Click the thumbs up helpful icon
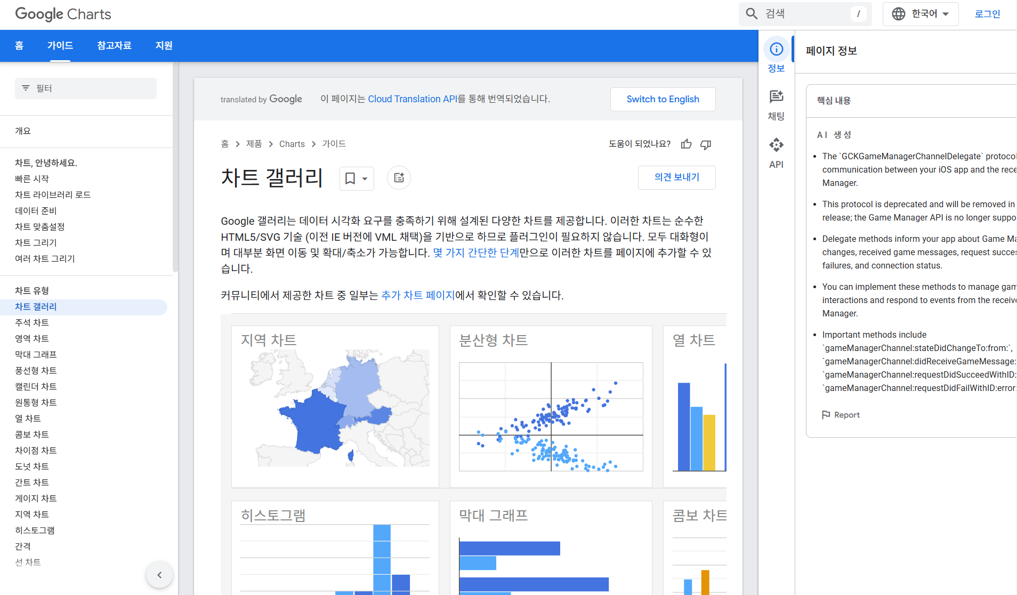The height and width of the screenshot is (595, 1017). click(687, 144)
